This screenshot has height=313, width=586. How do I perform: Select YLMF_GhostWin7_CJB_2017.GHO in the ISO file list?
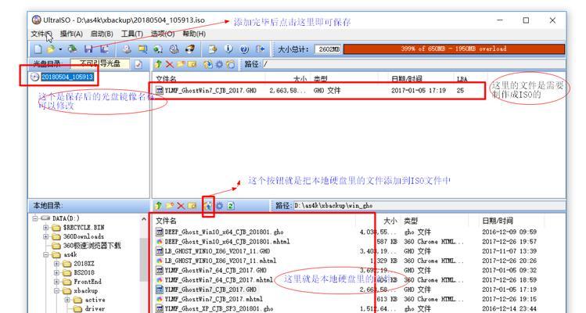[x=210, y=91]
